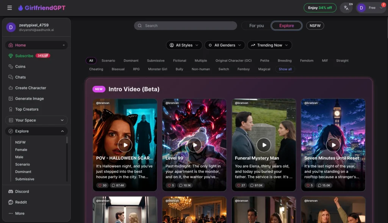Play the Level 99 intro video

[194, 145]
